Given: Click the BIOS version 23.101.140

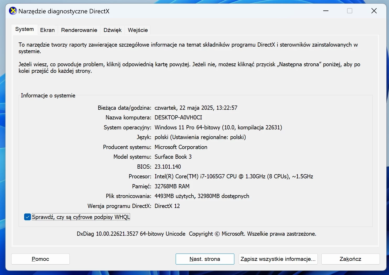Looking at the screenshot, I should click(x=168, y=167).
